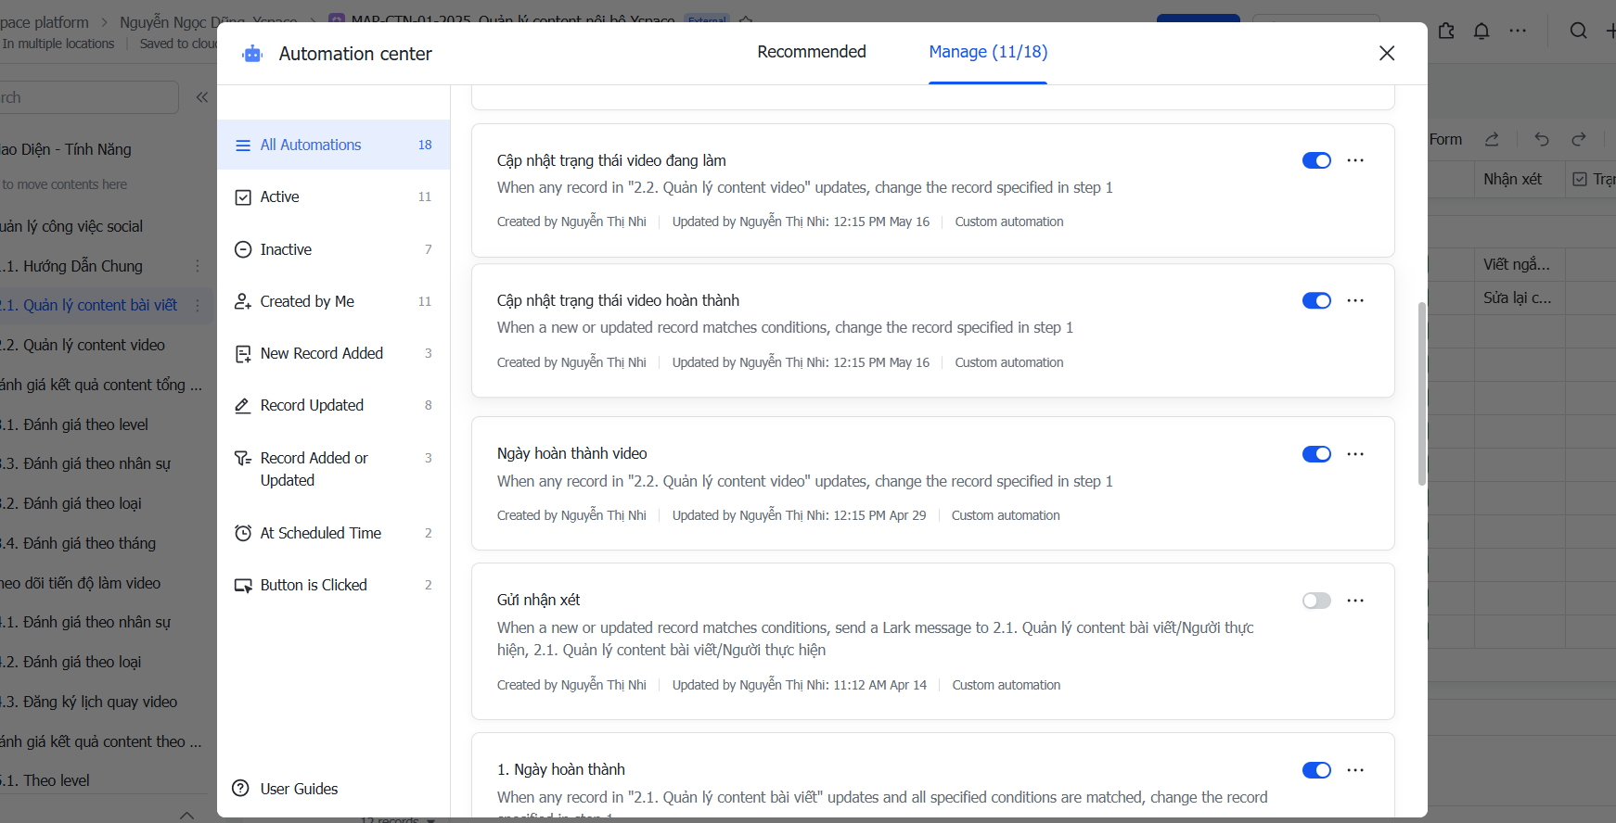Click the Record Updated pencil icon
The width and height of the screenshot is (1616, 823).
point(243,406)
